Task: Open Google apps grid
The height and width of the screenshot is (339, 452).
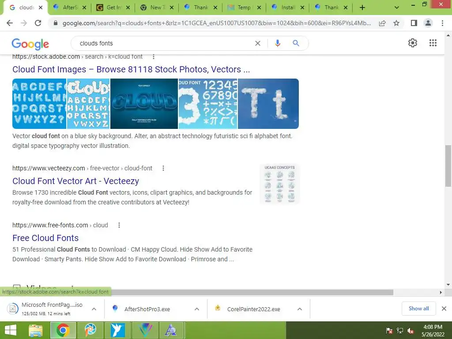Action: pos(433,43)
